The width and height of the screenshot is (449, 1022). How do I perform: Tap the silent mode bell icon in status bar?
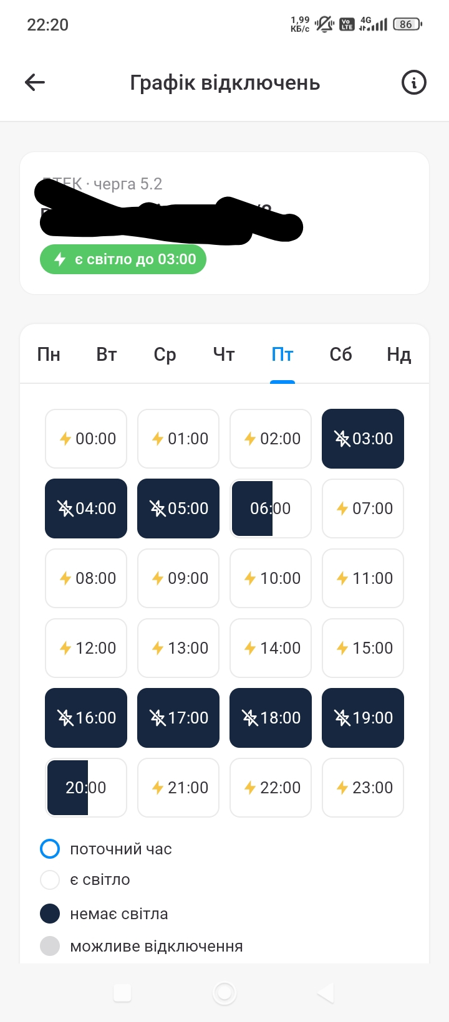click(324, 24)
